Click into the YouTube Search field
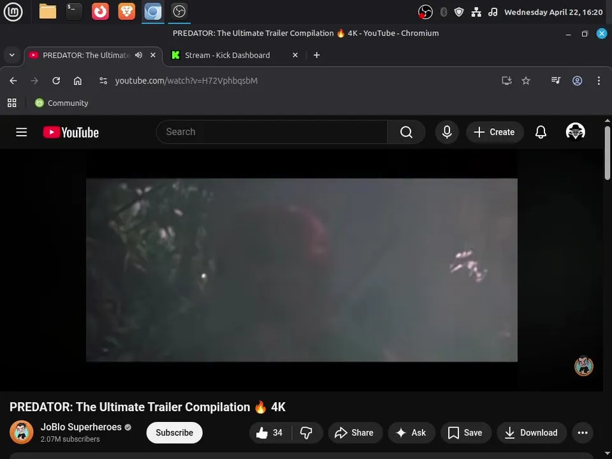This screenshot has width=612, height=459. (272, 132)
